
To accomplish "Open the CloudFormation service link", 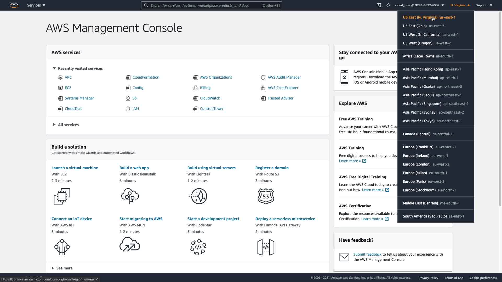I will point(146,77).
